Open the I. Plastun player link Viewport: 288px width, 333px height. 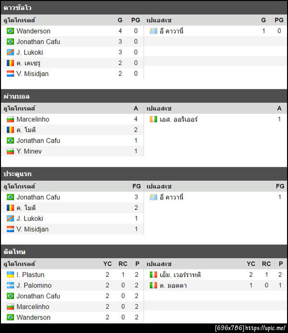click(30, 275)
